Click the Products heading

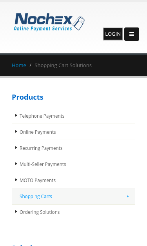click(27, 97)
